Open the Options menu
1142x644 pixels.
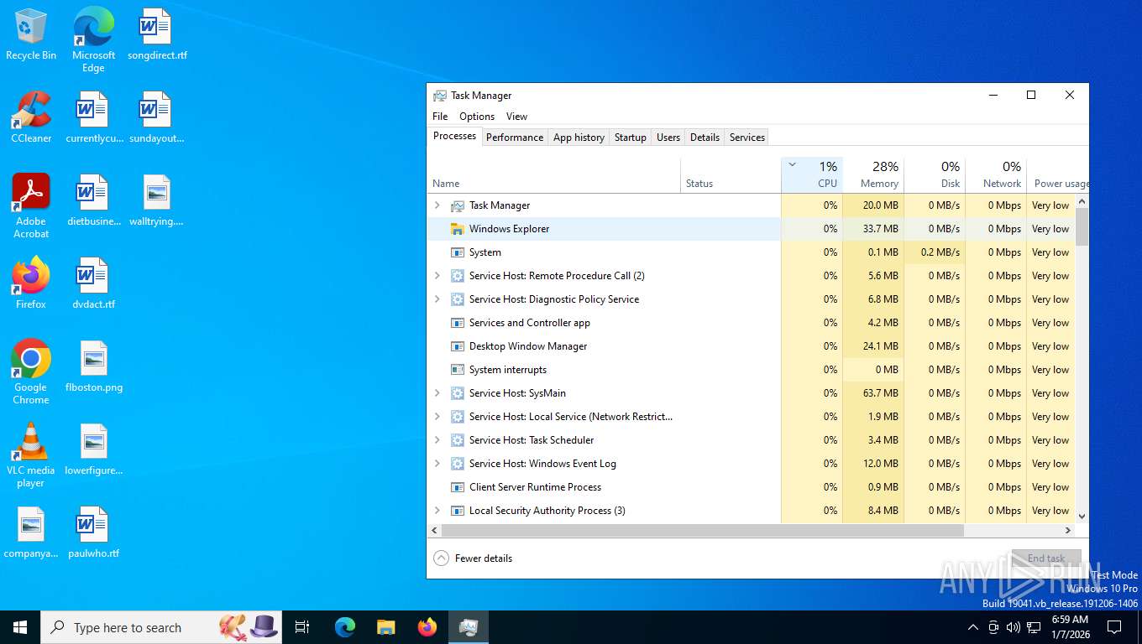tap(477, 117)
